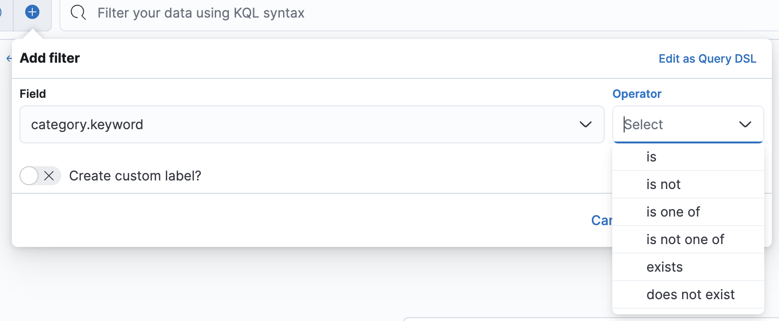
Task: Click the Add filter heading
Action: [x=49, y=57]
